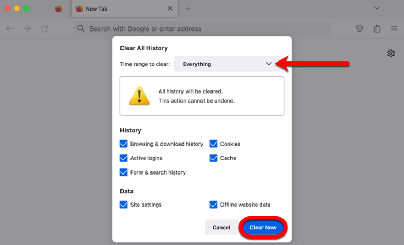Open the Extensions puzzle icon
404x245 pixels.
pos(377,28)
